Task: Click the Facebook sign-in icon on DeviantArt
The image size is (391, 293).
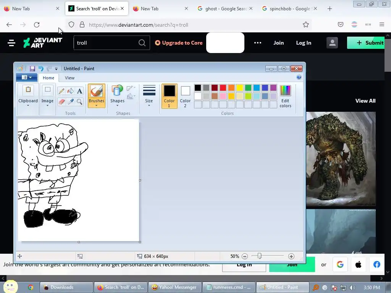Action: coord(377,264)
